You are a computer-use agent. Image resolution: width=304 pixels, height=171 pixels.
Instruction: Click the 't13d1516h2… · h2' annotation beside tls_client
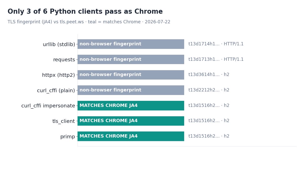tap(209, 121)
